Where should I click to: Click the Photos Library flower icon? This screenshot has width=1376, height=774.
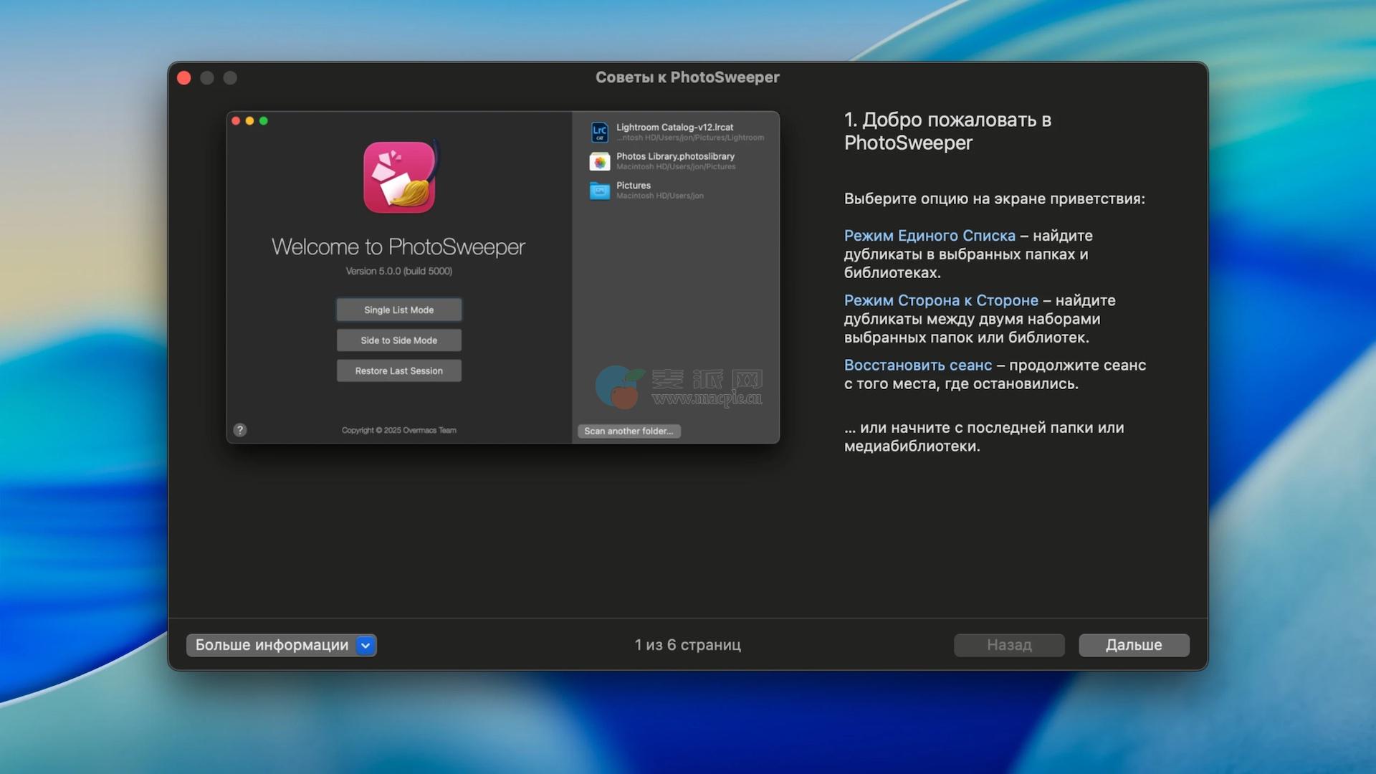click(599, 161)
